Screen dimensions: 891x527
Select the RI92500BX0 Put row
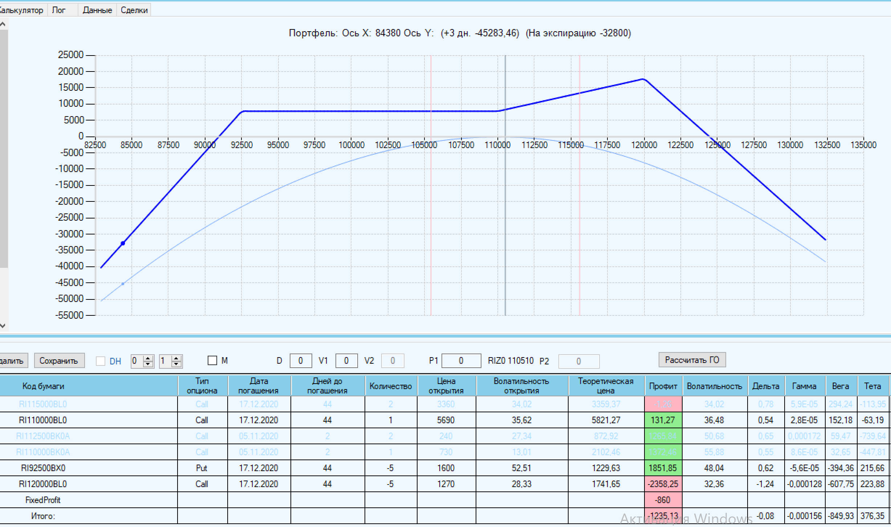43,468
